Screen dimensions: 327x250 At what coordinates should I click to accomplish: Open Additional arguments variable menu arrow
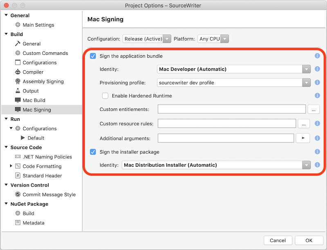(x=302, y=138)
